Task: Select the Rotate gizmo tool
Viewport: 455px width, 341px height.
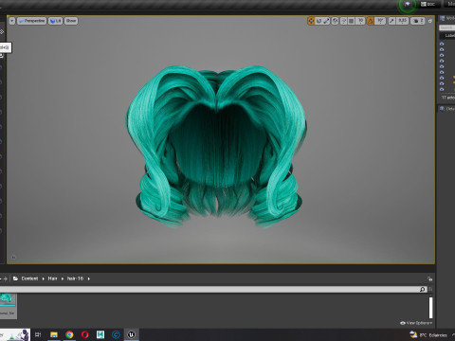Action: (x=318, y=21)
